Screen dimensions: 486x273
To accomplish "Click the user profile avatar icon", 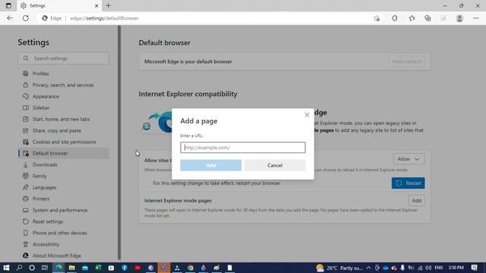I will [459, 18].
